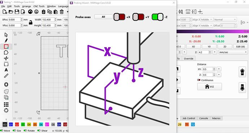Click the All probe axes button
Viewport: 249px width, 133px height.
pyautogui.click(x=103, y=17)
